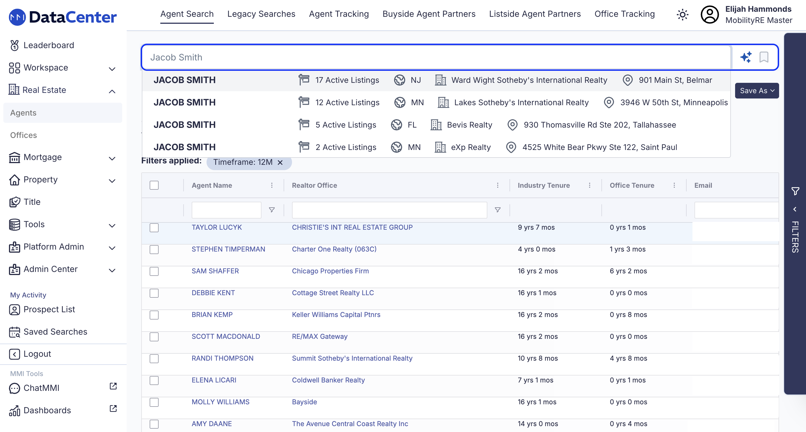806x432 pixels.
Task: Select checkbox for BRIAN KEMP row
Action: pos(154,315)
